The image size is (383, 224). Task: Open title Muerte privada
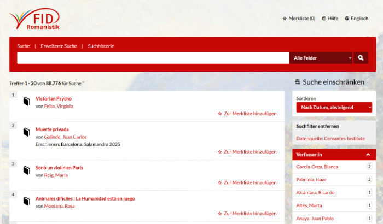coord(52,129)
